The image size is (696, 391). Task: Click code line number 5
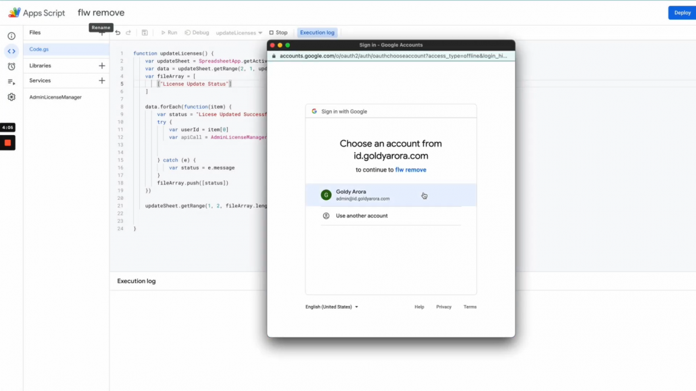[x=122, y=84]
